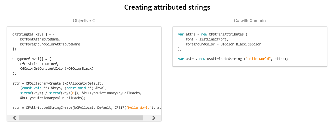Click "ForegroundColor = UIColor.Black.CGColor" line
Screen dimensions: 331x133
(223, 44)
